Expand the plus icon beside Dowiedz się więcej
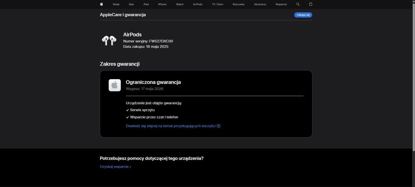The height and width of the screenshot is (187, 415). click(x=219, y=126)
